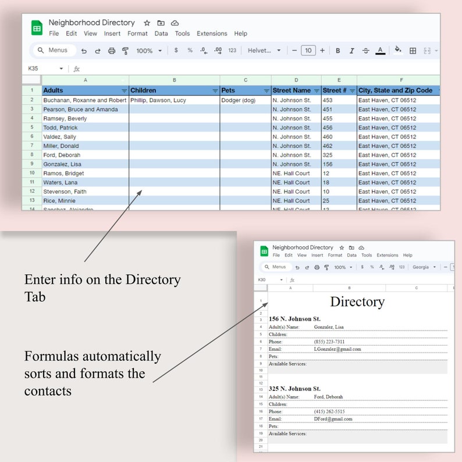Image resolution: width=462 pixels, height=462 pixels.
Task: Select cell 'Dodger (dog)'
Action: 246,100
